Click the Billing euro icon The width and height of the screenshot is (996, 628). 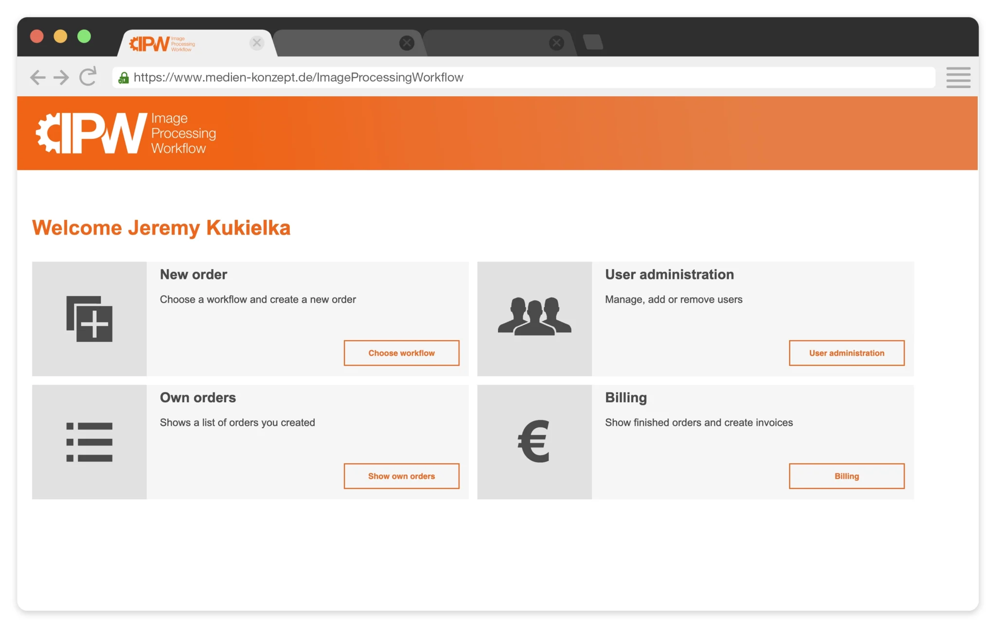pos(534,441)
